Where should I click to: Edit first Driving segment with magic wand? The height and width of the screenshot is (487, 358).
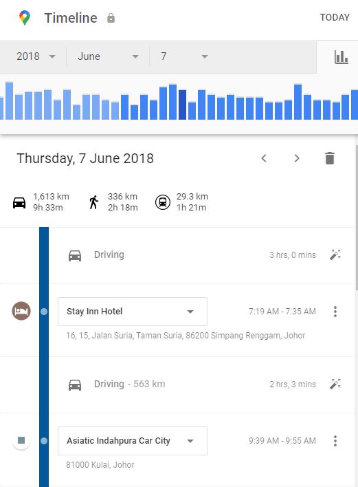[335, 255]
